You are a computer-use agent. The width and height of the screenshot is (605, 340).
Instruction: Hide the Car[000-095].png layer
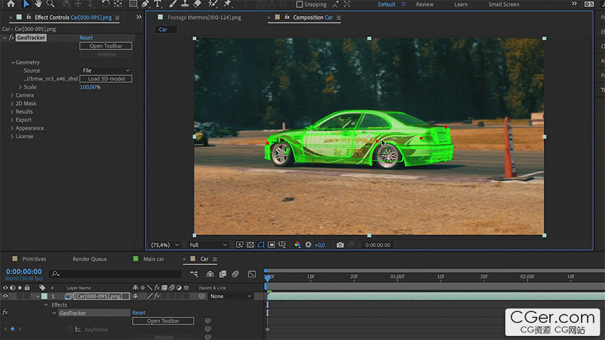tap(5, 296)
